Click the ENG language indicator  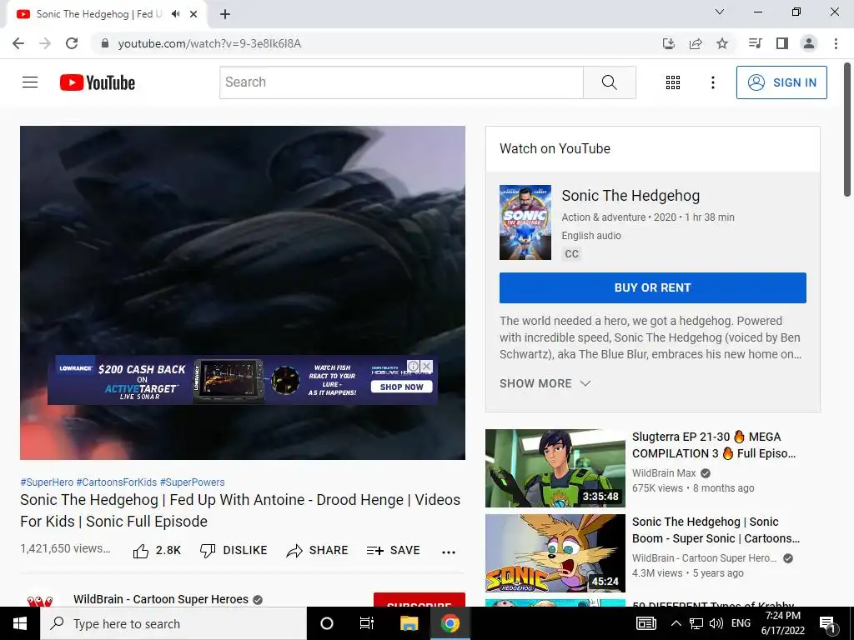(x=741, y=623)
